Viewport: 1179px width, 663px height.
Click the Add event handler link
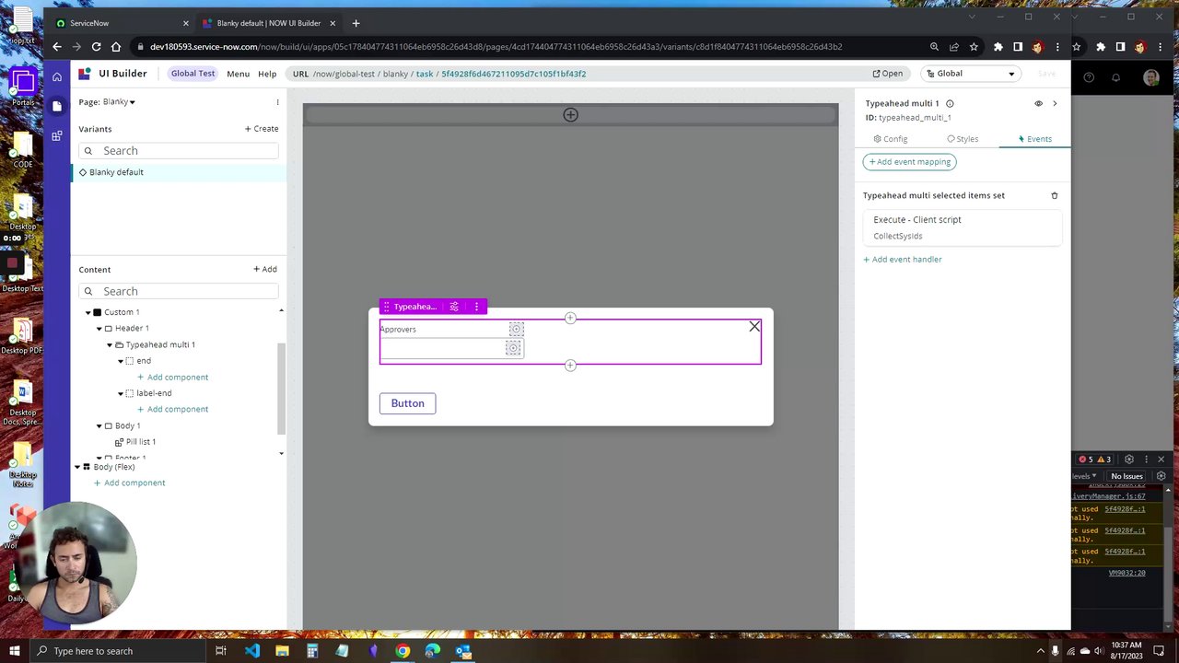pyautogui.click(x=903, y=260)
